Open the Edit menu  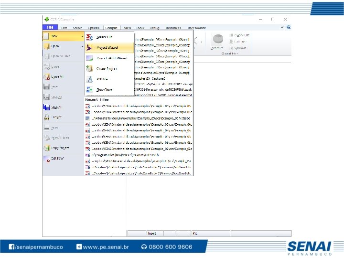pos(64,28)
